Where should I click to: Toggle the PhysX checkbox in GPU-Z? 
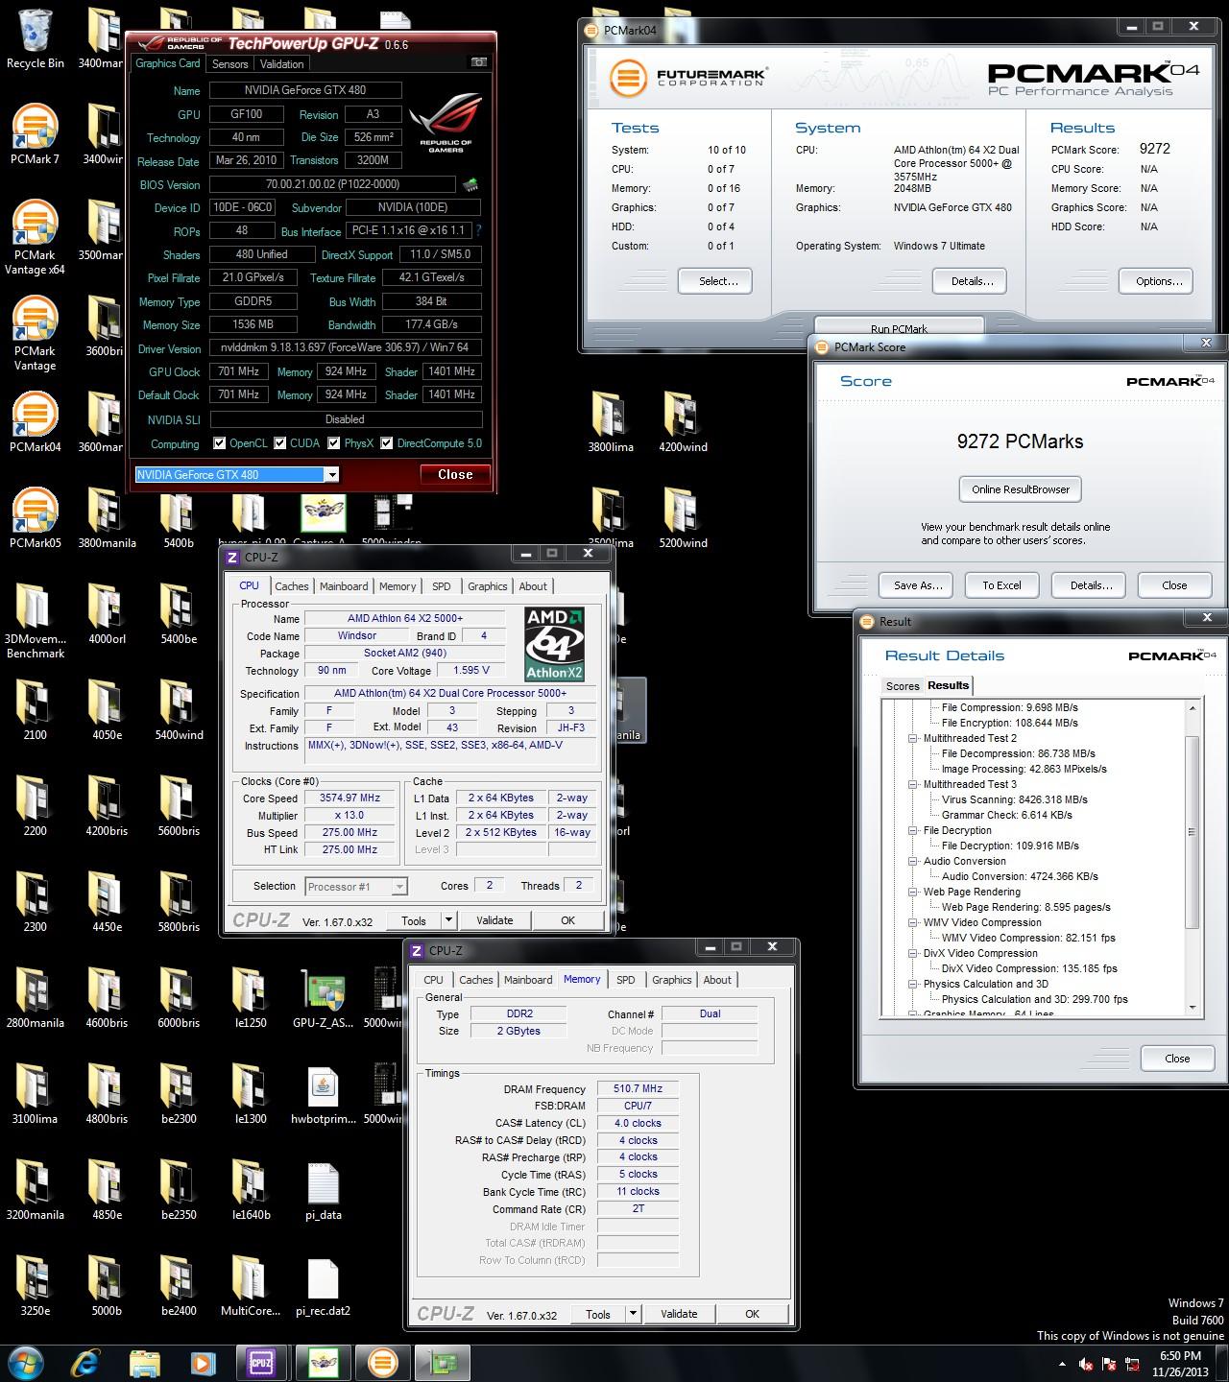(x=334, y=443)
